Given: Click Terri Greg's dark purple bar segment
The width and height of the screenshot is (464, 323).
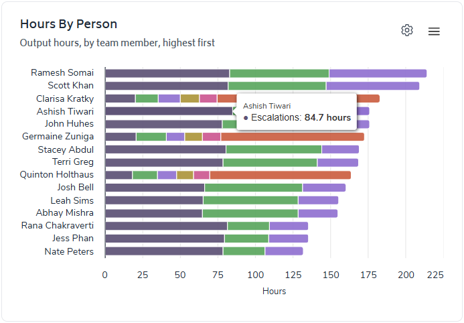Looking at the screenshot, I should pyautogui.click(x=164, y=162).
